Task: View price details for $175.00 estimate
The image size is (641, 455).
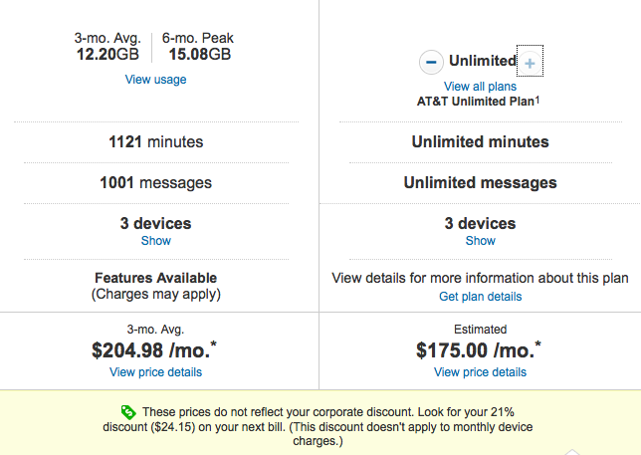Action: pyautogui.click(x=480, y=372)
